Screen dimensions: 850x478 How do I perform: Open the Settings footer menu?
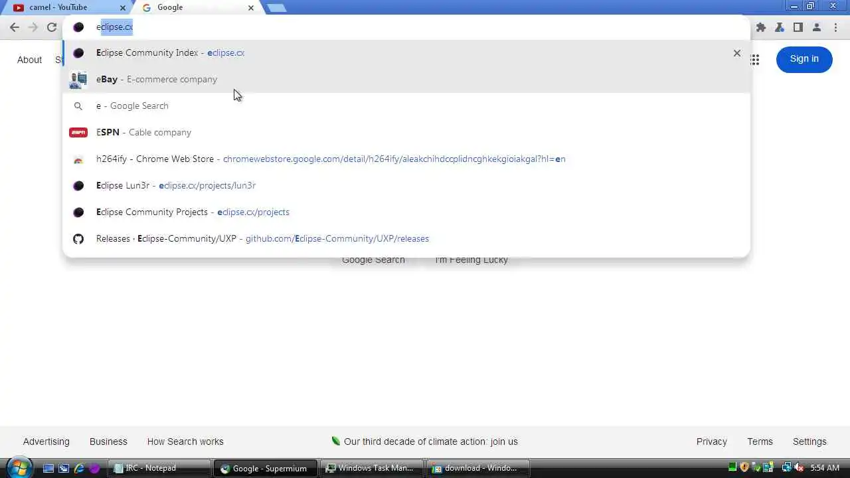[x=809, y=441]
